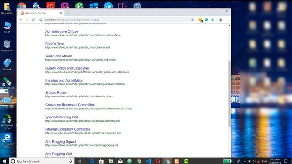This screenshot has height=164, width=292.
Task: Open the Opera browser taskbar icon
Action: (x=158, y=161)
